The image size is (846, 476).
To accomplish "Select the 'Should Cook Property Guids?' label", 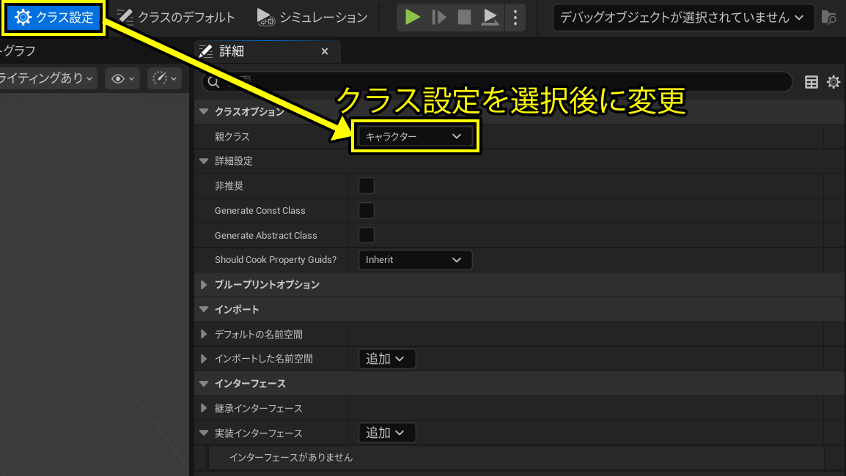I will click(x=276, y=260).
